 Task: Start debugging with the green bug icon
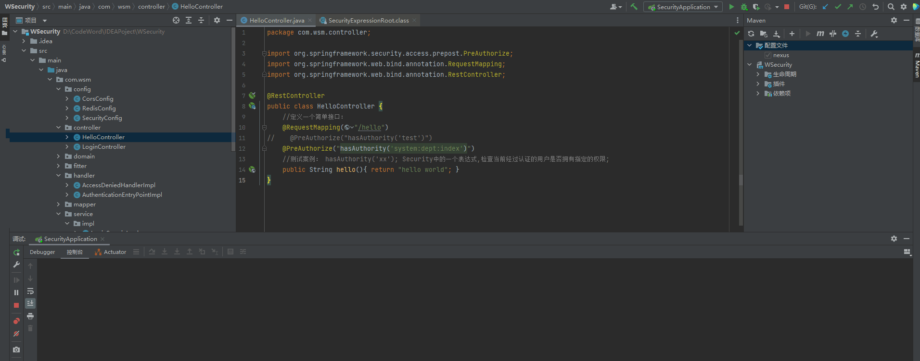click(x=744, y=7)
